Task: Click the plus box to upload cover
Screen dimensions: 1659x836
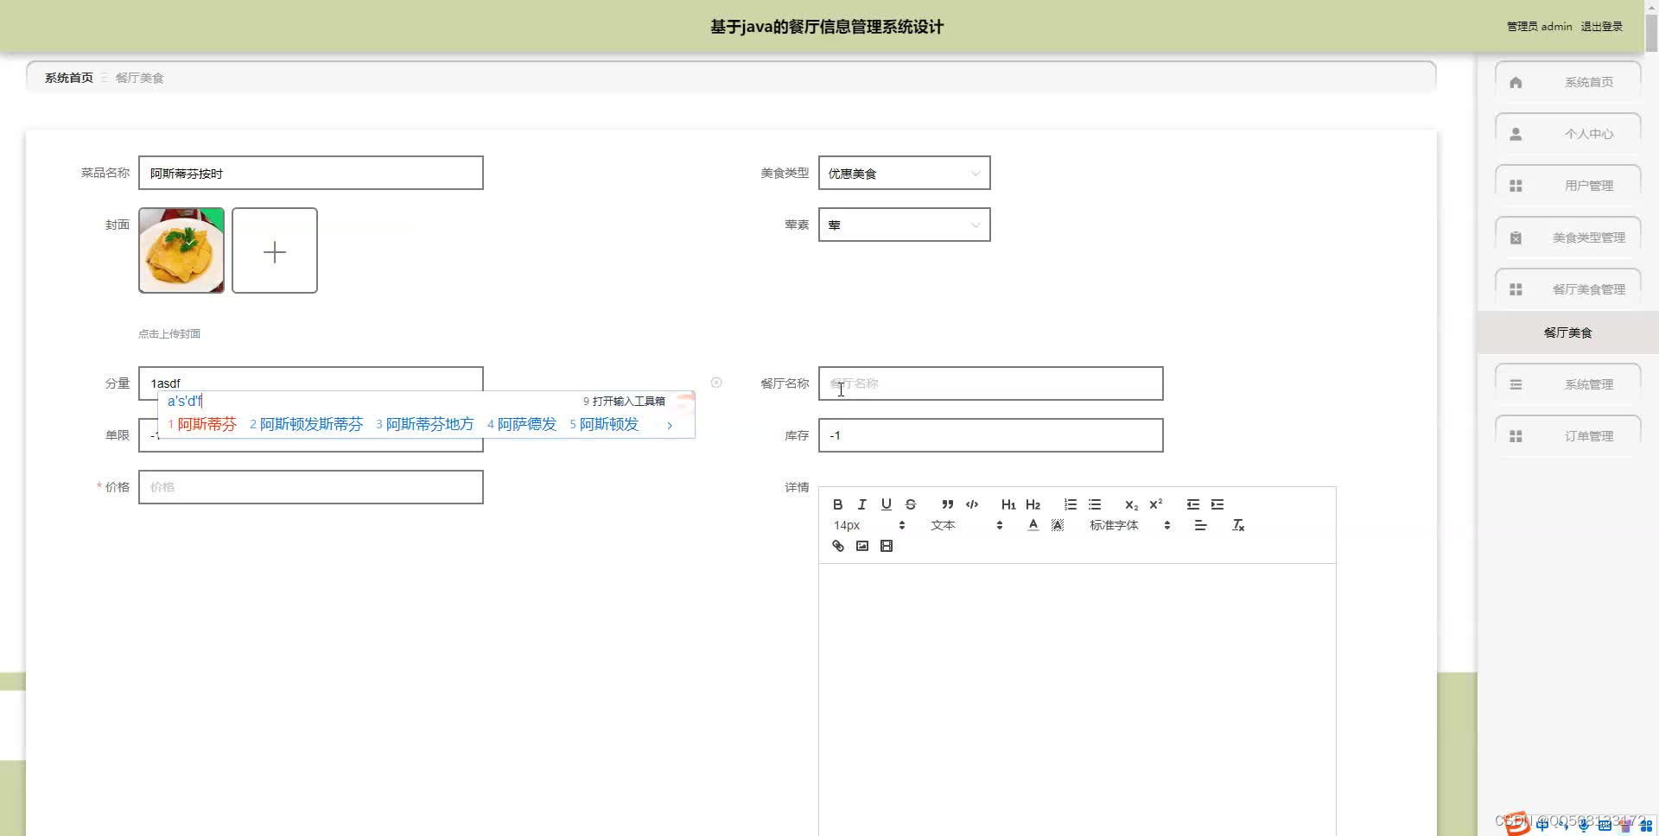Action: [x=275, y=250]
